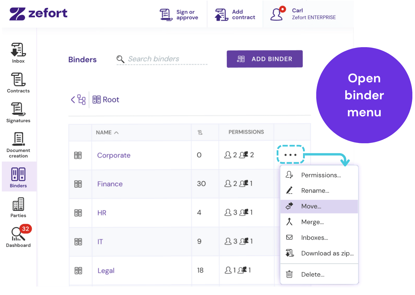The image size is (415, 295).
Task: Choose Rename... from the binder menu
Action: 319,191
